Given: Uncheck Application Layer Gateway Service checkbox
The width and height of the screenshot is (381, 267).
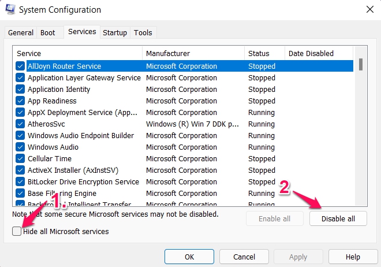Looking at the screenshot, I should [x=20, y=78].
